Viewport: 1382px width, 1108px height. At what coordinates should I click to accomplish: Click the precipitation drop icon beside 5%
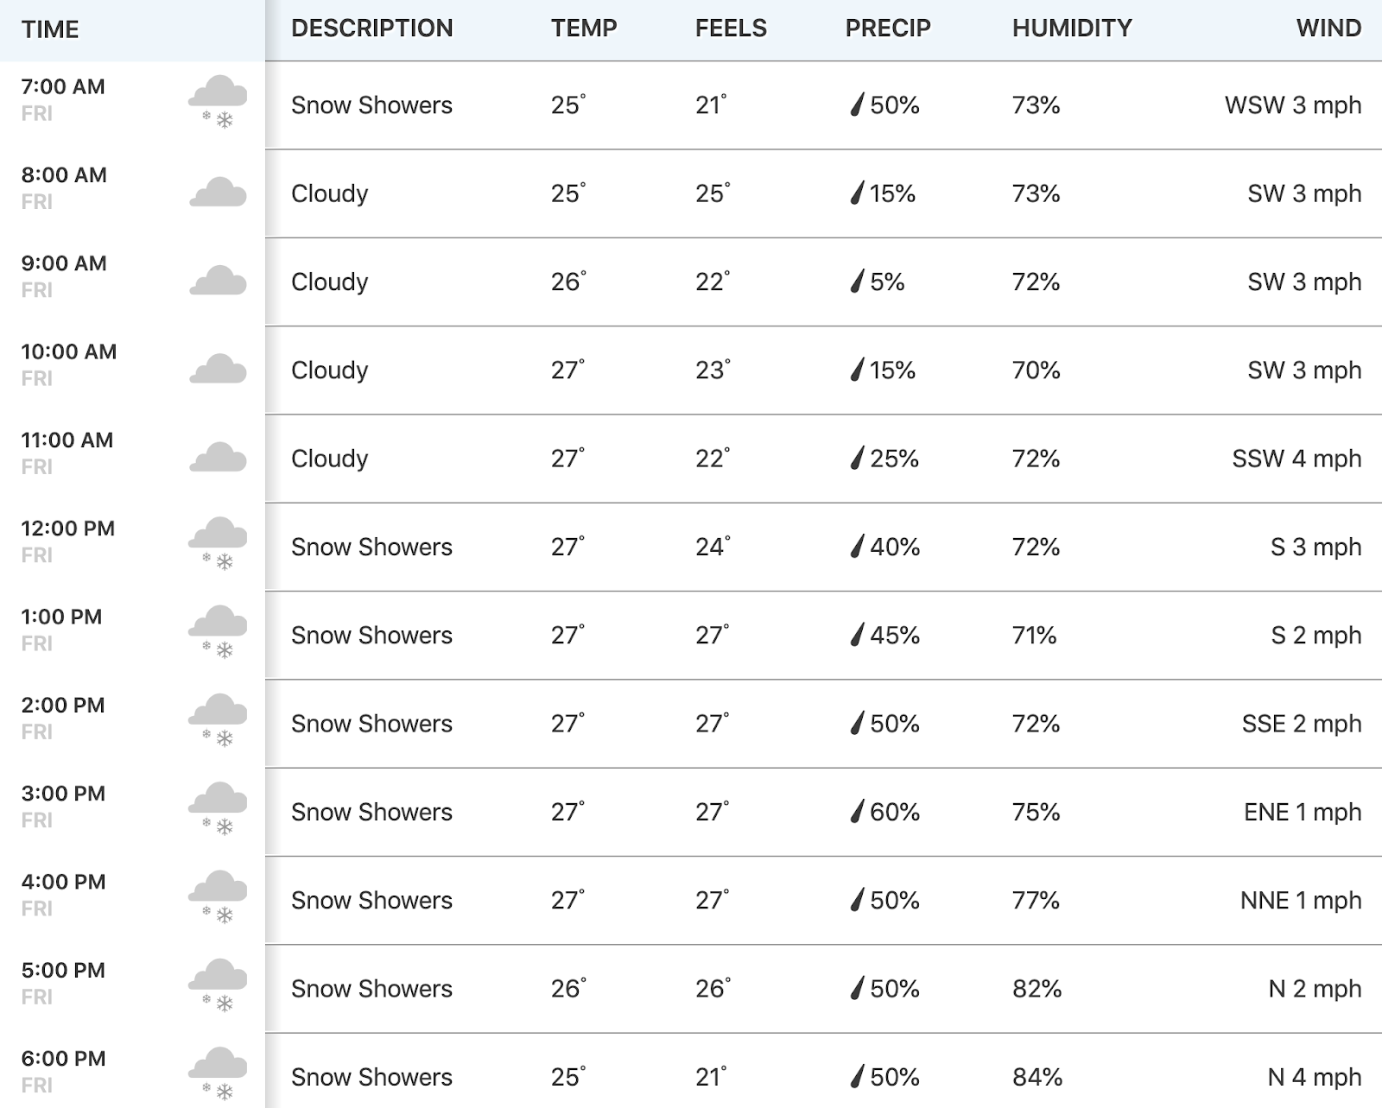click(857, 282)
